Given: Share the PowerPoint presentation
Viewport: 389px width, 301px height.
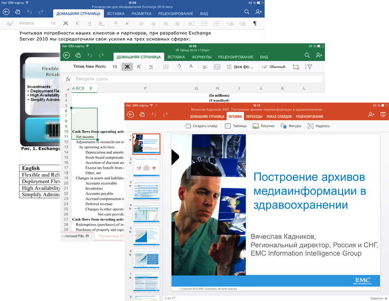Looking at the screenshot, I should point(371,114).
